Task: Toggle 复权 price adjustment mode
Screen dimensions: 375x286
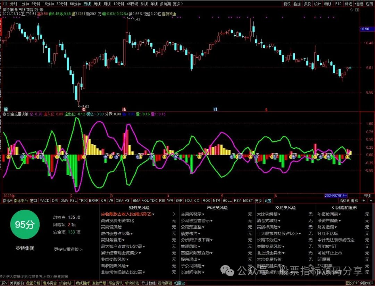Action: click(287, 4)
